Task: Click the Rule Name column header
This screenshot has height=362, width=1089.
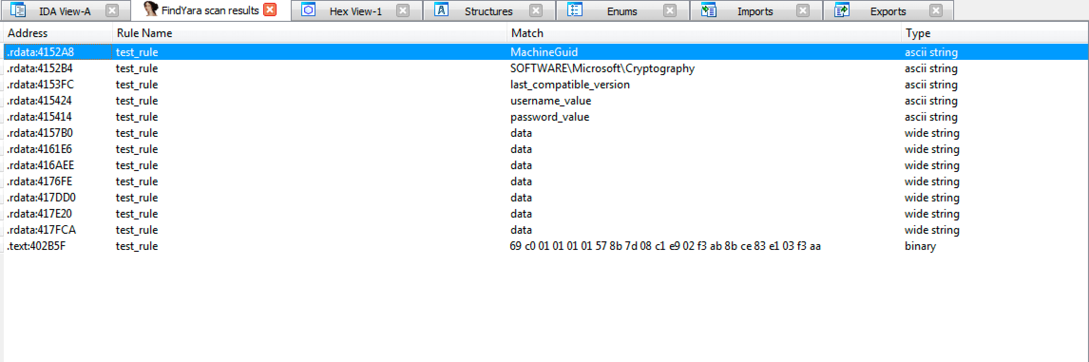Action: (x=144, y=33)
